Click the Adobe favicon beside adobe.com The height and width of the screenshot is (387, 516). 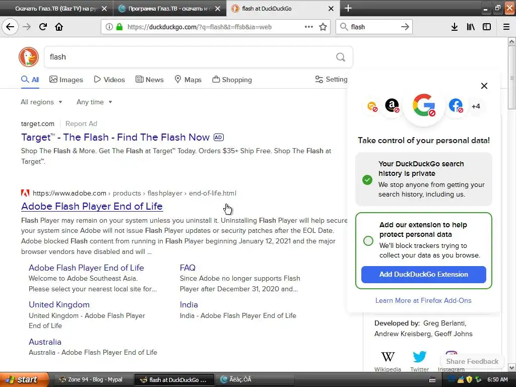(25, 193)
